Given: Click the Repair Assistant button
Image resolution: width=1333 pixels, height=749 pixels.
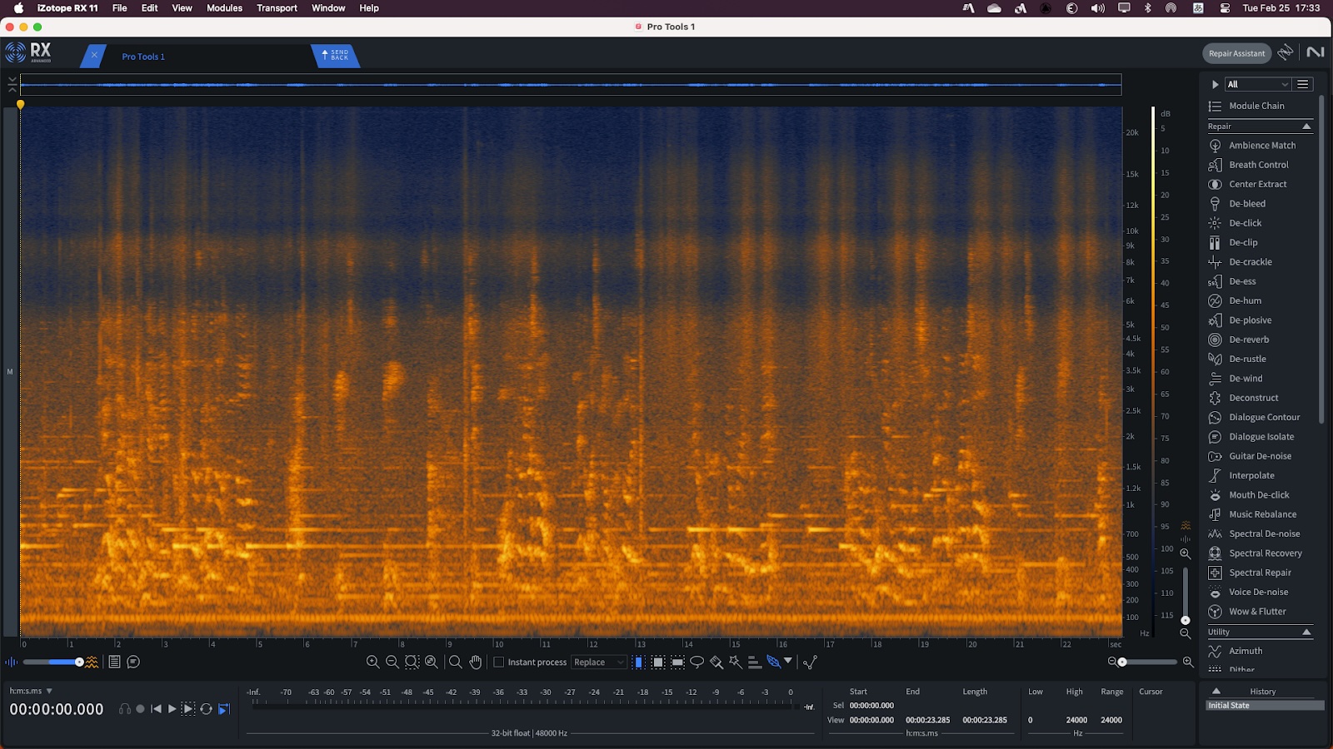Looking at the screenshot, I should (x=1236, y=53).
